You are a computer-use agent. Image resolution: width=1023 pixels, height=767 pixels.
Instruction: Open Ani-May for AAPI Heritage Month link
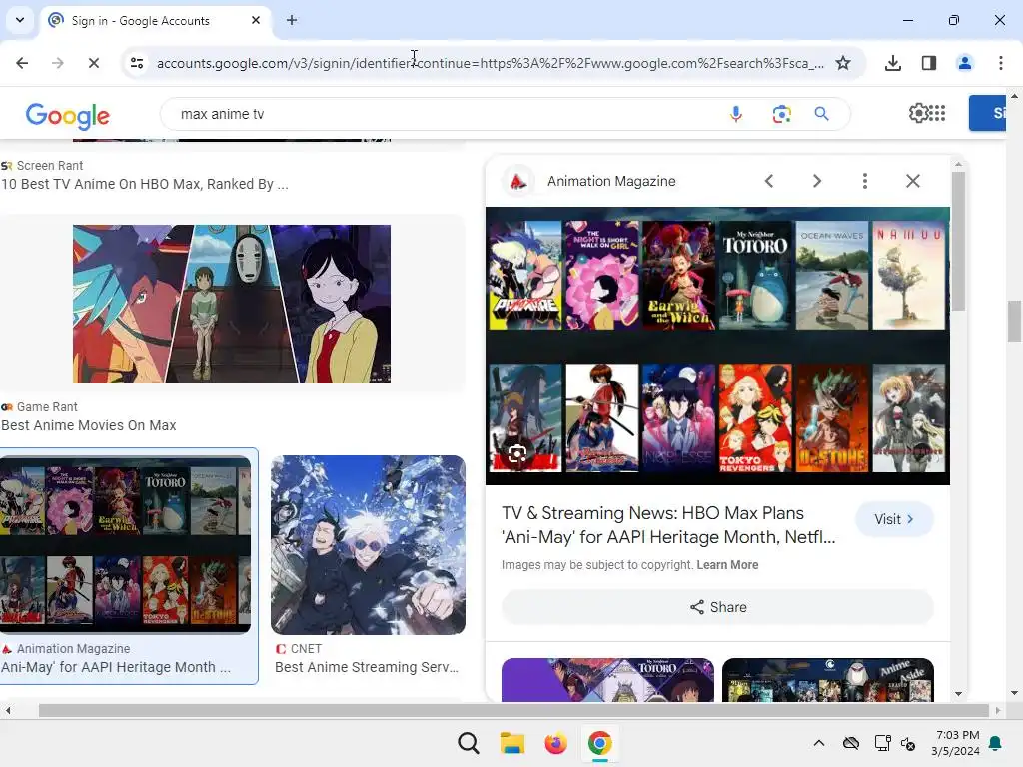(116, 667)
